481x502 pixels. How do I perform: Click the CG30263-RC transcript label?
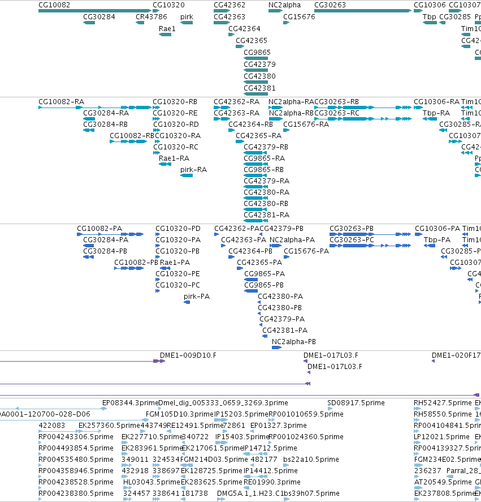[x=337, y=113]
